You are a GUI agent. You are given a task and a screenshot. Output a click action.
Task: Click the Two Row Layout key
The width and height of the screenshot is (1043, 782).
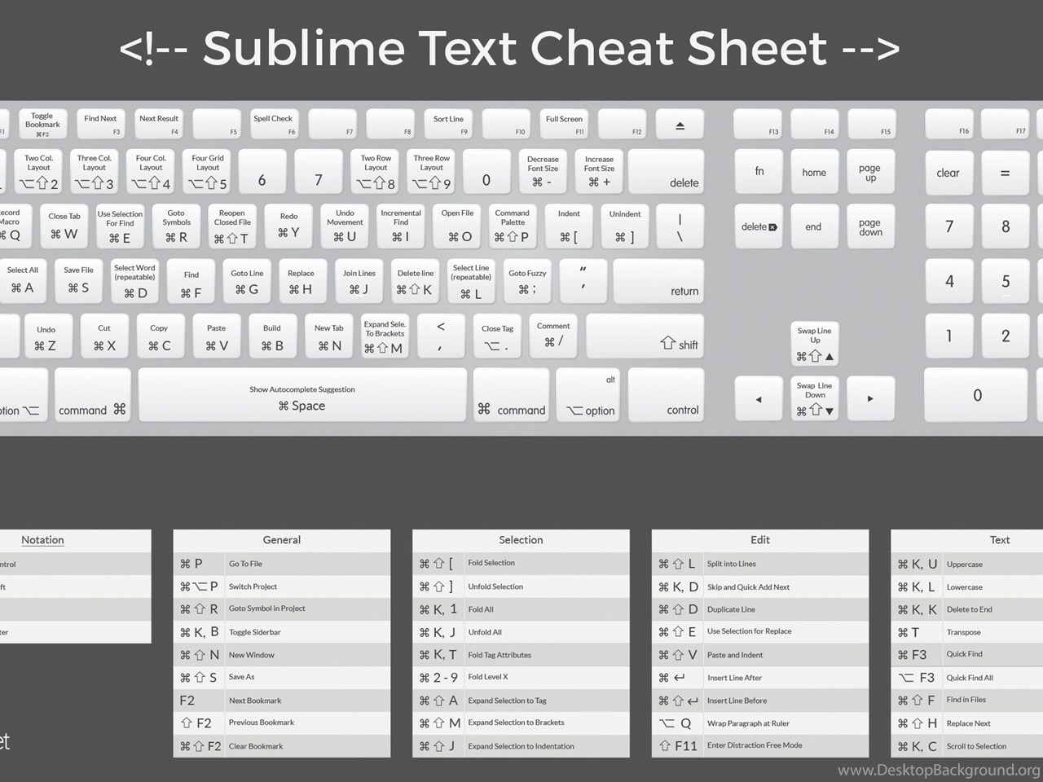point(376,172)
